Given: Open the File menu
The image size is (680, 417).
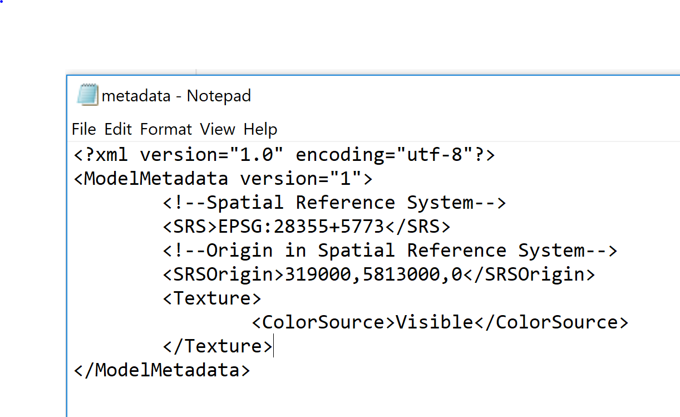Looking at the screenshot, I should click(x=84, y=129).
